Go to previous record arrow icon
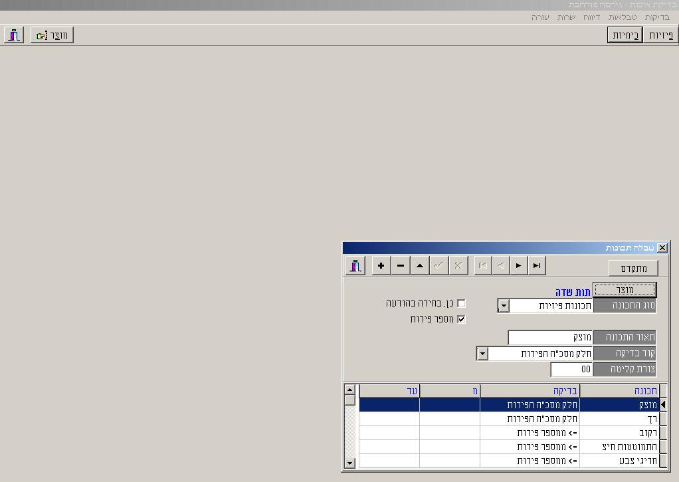This screenshot has height=482, width=679. tap(500, 266)
